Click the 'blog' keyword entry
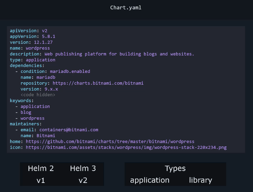This screenshot has width=253, height=192. pos(26,112)
